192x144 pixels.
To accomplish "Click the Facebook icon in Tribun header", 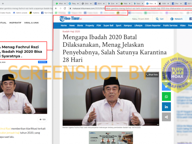I will (x=191, y=19).
